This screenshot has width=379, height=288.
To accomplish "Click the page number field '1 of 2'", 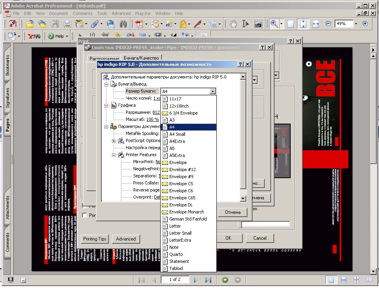I will (175, 279).
